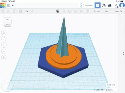This screenshot has height=93, width=125.
Task: Activate the Mirror tool
Action: point(87,11)
